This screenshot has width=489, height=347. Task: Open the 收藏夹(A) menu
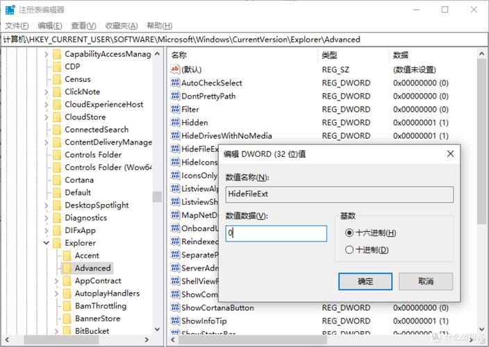coord(122,26)
